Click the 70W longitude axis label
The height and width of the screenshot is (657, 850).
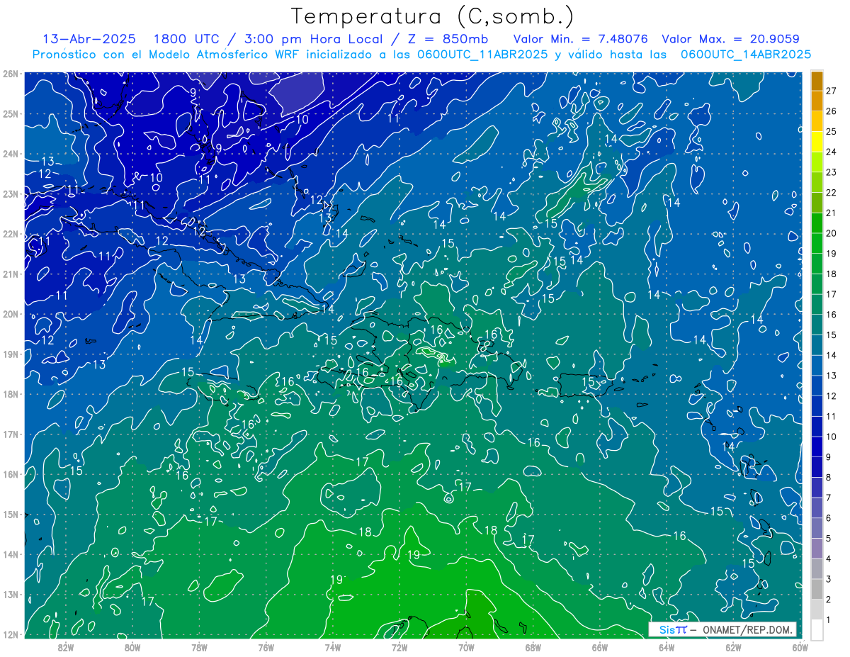[466, 646]
